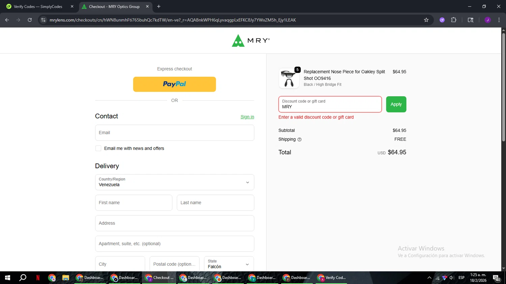This screenshot has width=506, height=284.
Task: Click the Enter a valid discount code error
Action: 316,117
